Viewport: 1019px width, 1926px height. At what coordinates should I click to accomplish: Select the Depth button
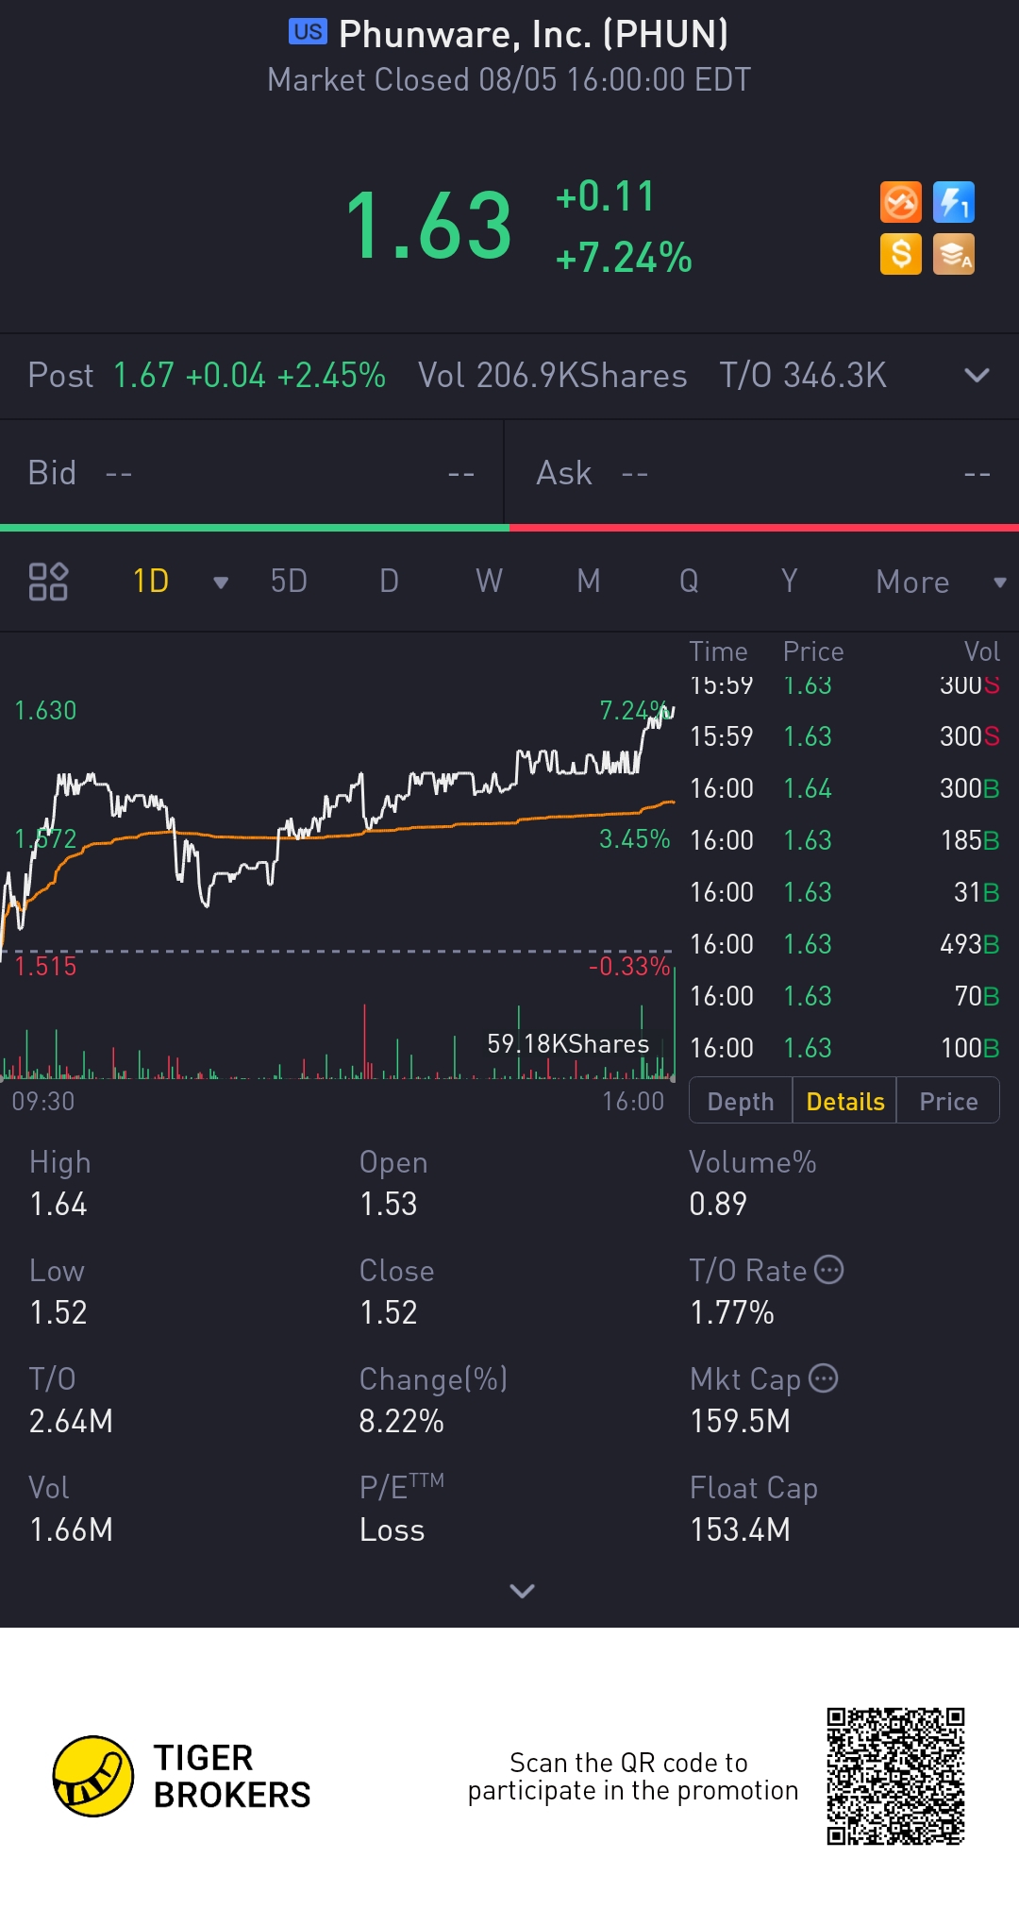click(x=741, y=1101)
